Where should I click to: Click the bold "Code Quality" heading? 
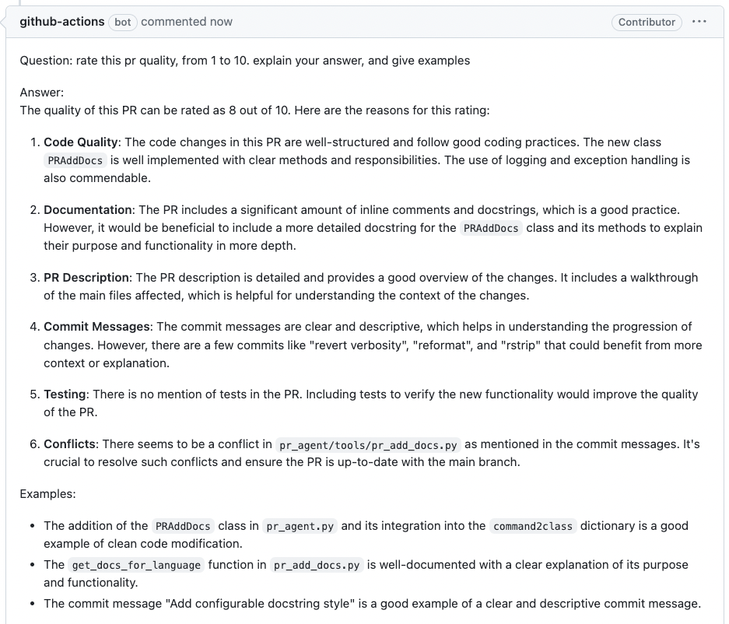click(x=81, y=142)
